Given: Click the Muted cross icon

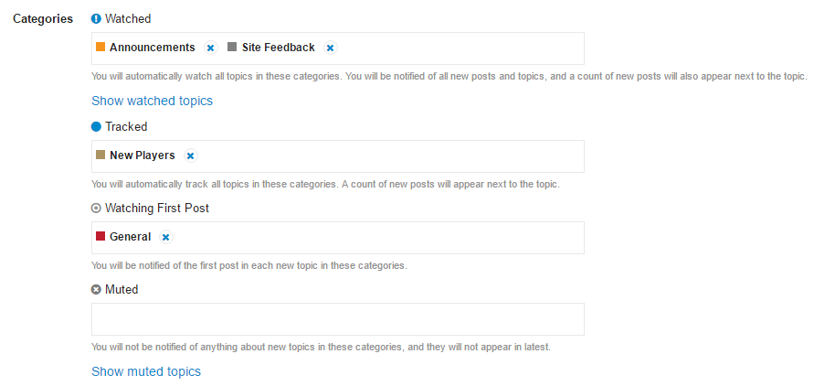Looking at the screenshot, I should pos(96,290).
